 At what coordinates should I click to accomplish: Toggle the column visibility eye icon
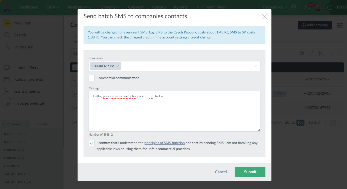[x=322, y=53]
